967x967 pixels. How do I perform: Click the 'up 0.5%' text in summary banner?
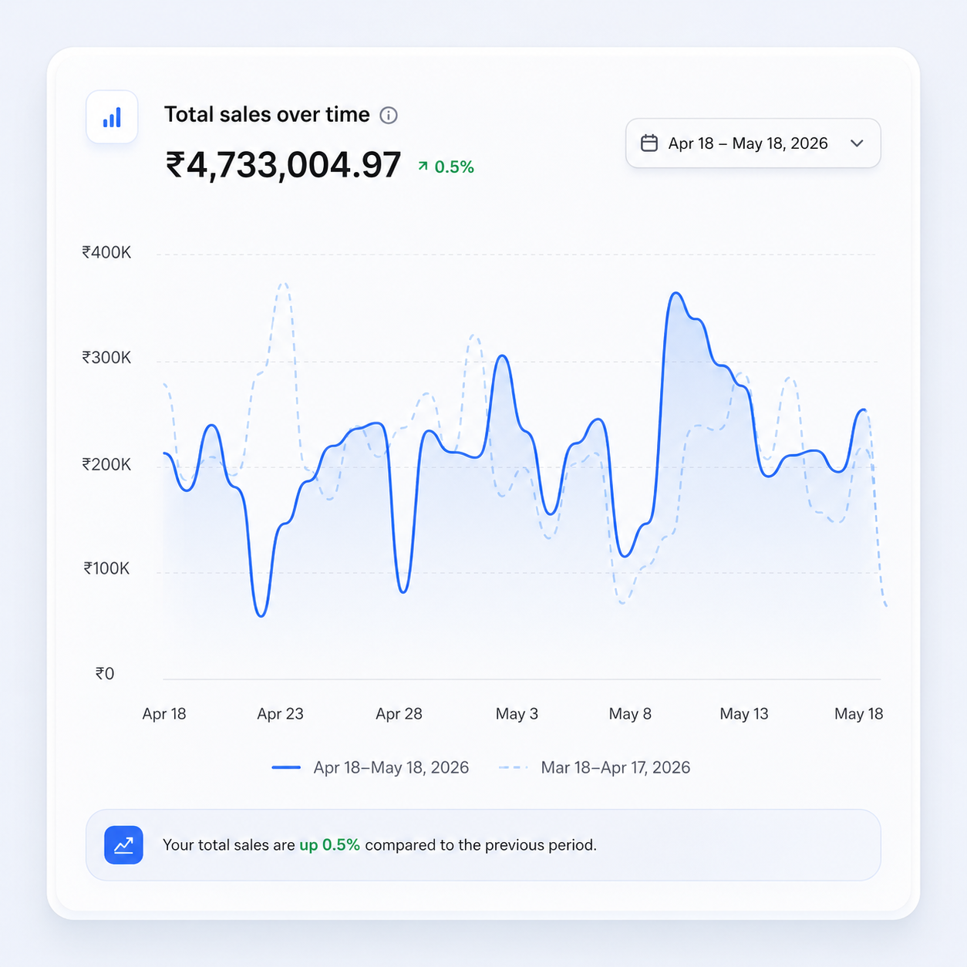pyautogui.click(x=329, y=845)
